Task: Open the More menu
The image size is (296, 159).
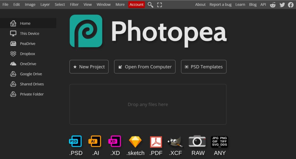Action: 120,5
